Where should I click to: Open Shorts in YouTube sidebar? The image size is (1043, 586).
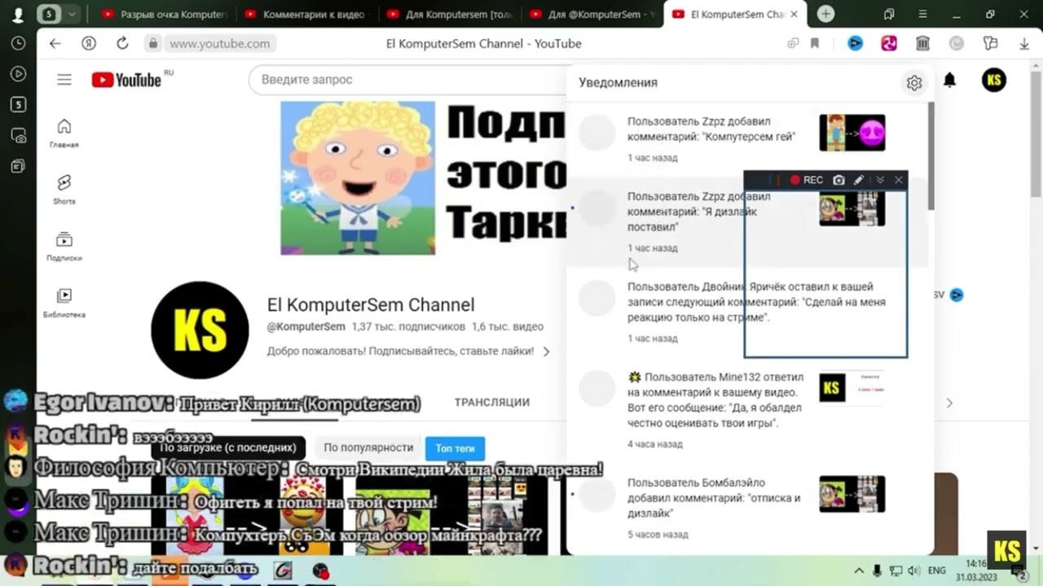[64, 190]
